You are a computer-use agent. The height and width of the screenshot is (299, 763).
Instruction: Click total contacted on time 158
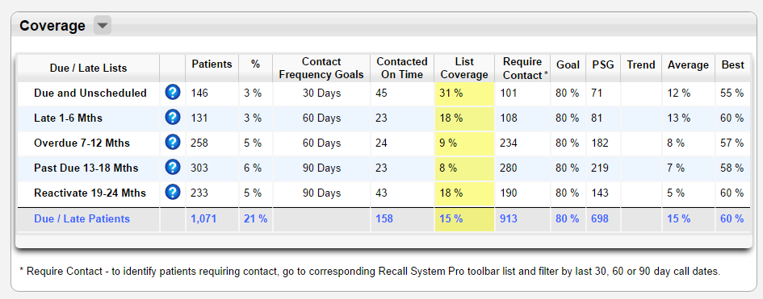click(x=384, y=219)
